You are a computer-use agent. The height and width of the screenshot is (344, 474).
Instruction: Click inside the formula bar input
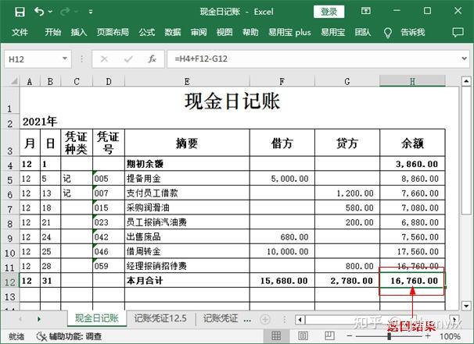(x=313, y=59)
